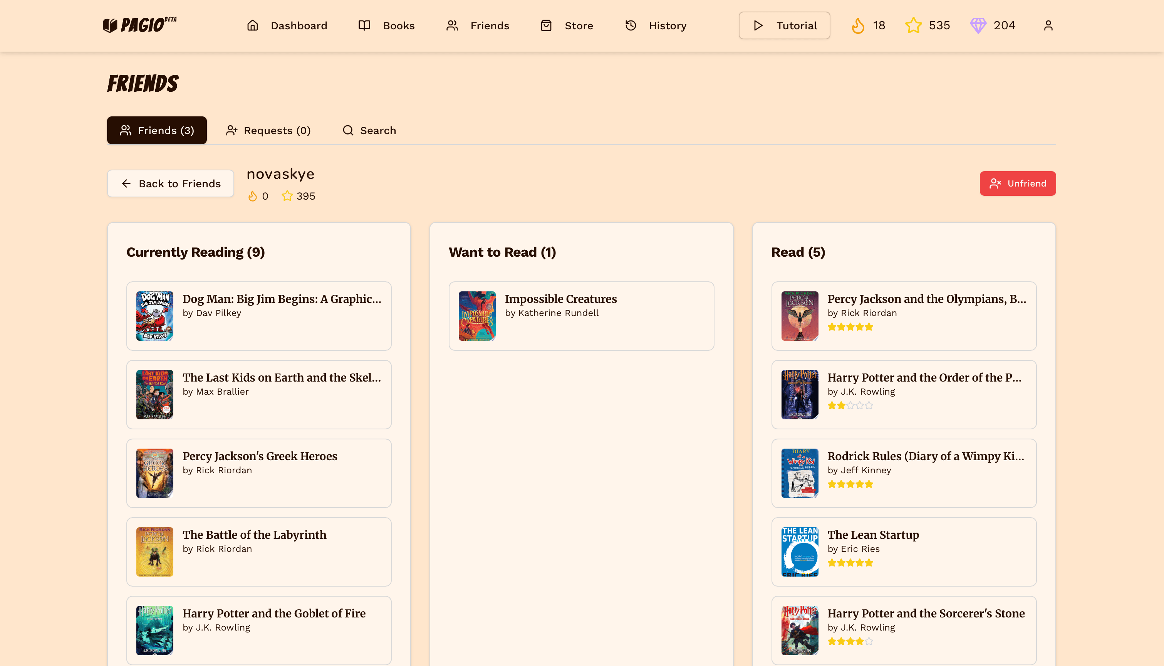Click the Currently Reading (9) heading
Screen dimensions: 1164x666
click(x=196, y=252)
